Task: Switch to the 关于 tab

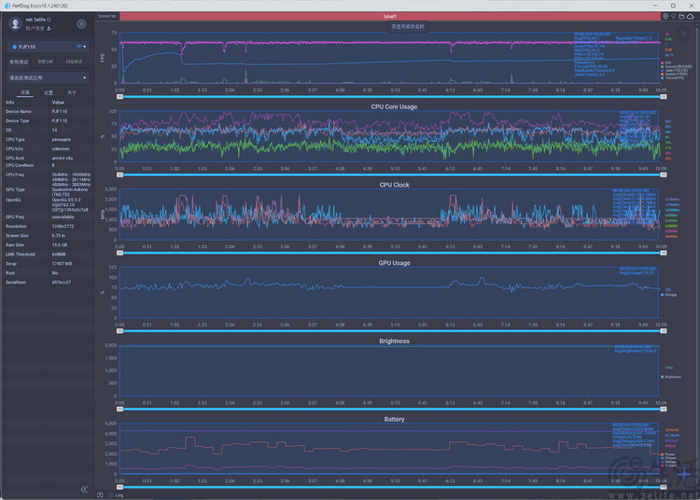Action: click(72, 92)
